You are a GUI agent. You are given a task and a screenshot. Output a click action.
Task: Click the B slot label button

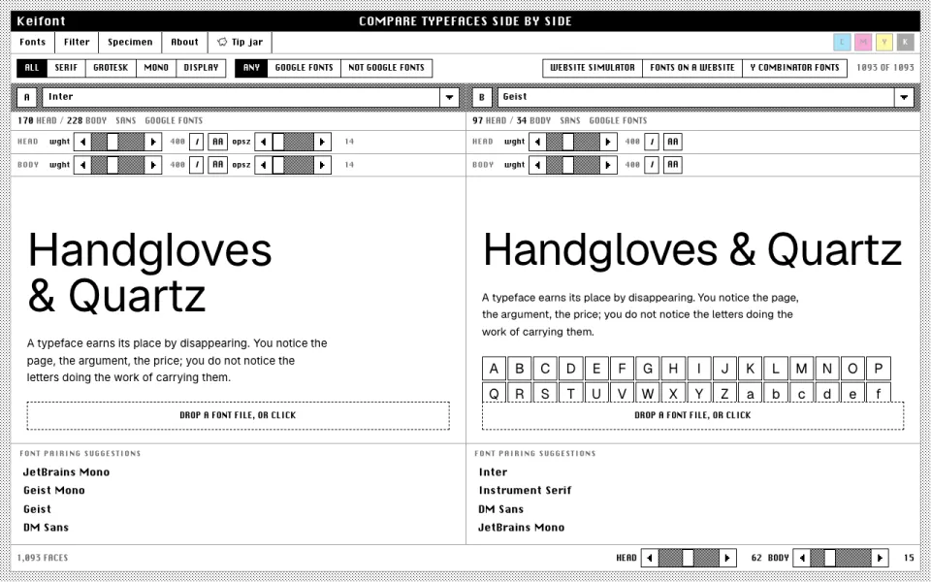pyautogui.click(x=482, y=97)
